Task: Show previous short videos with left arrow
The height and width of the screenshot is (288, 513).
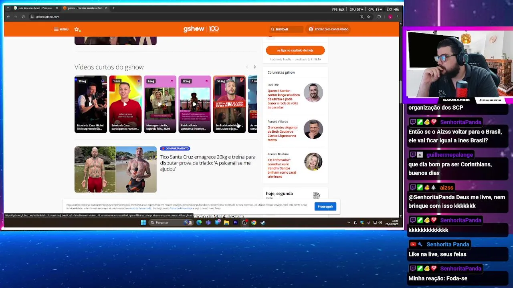Action: click(x=247, y=67)
